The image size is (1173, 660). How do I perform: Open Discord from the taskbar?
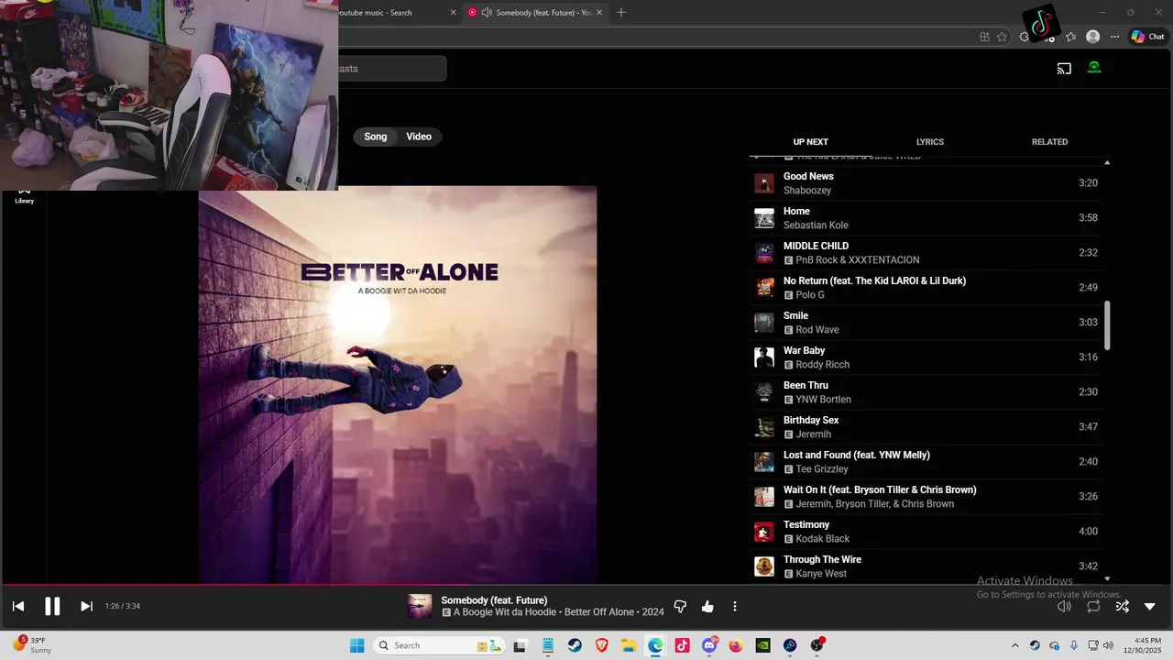(709, 645)
